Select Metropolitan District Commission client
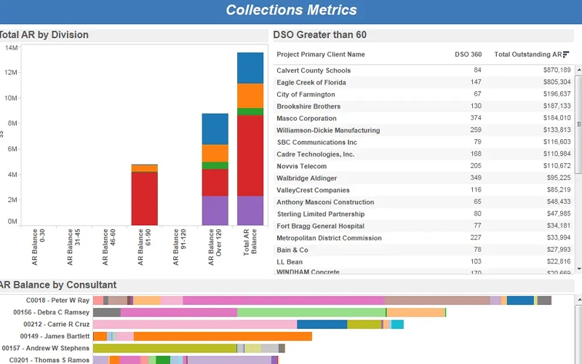This screenshot has width=582, height=364. 329,238
